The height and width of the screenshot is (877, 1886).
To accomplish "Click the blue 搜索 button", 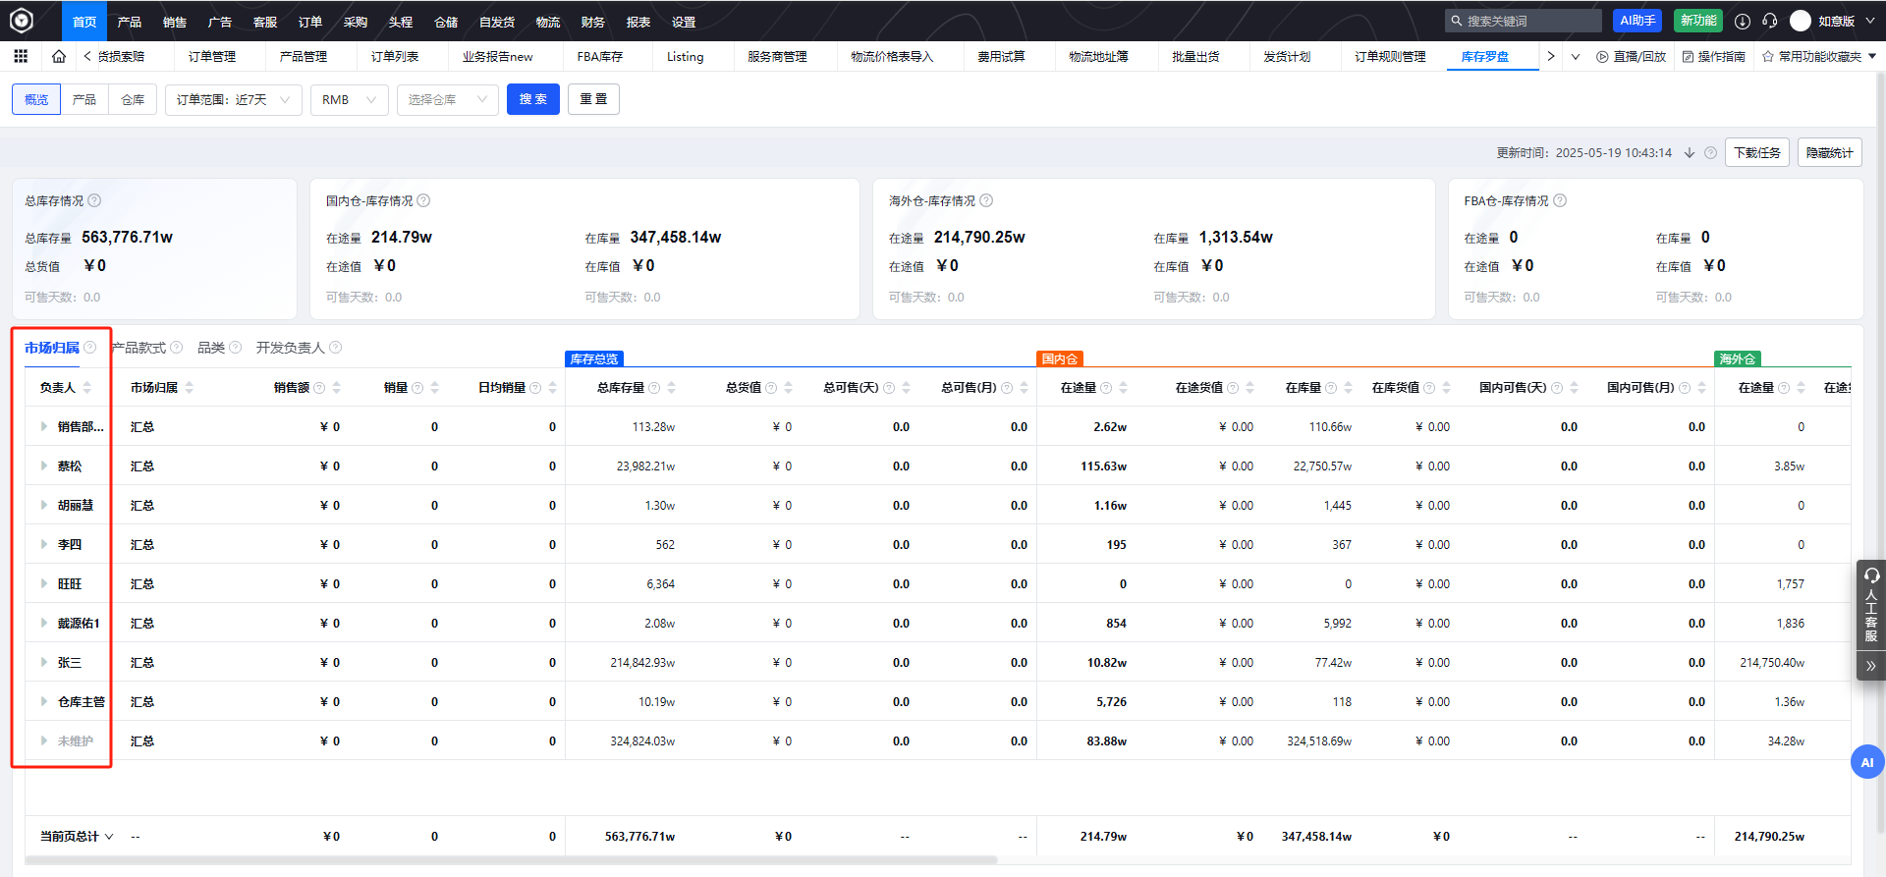I will pos(532,99).
